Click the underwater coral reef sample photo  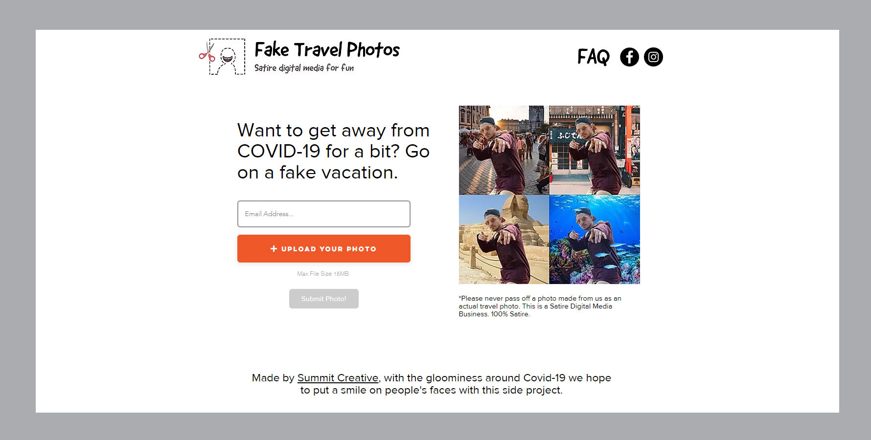pos(595,240)
